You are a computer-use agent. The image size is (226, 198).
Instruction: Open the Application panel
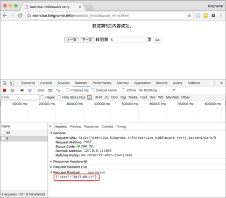click(x=142, y=83)
